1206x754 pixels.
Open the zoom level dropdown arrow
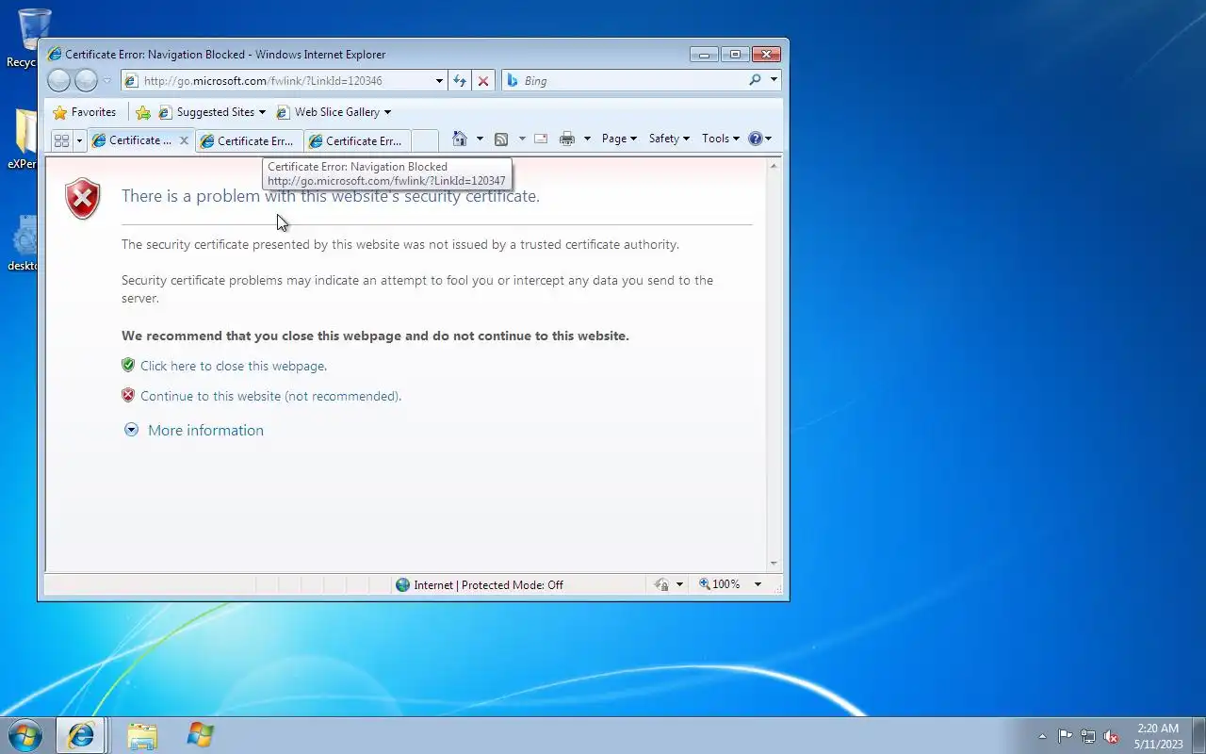[758, 584]
